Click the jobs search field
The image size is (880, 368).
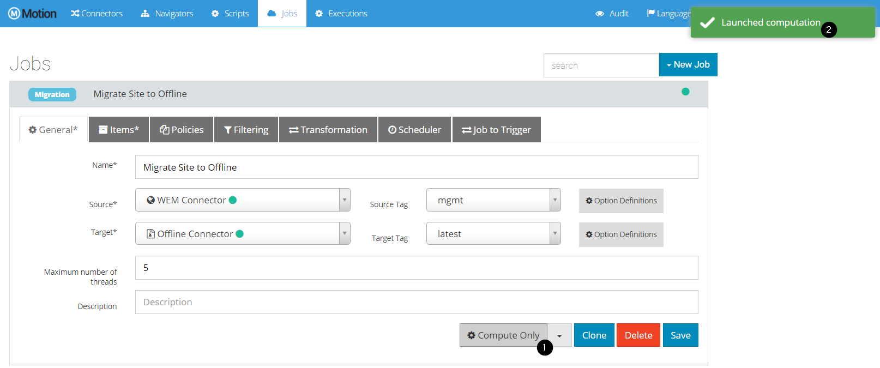[x=601, y=65]
